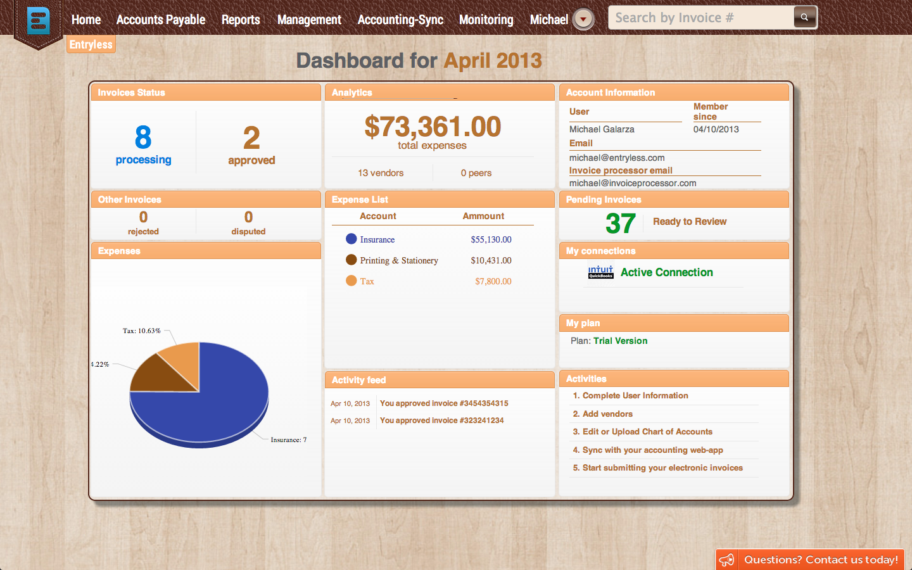
Task: Open the 8 processing invoices link
Action: tap(143, 144)
